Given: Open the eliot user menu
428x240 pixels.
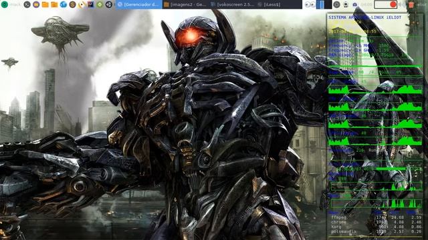Looking at the screenshot, I should click(422, 5).
